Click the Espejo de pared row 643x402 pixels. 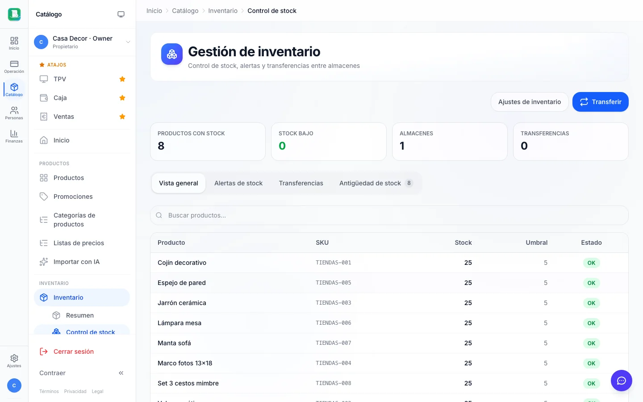pyautogui.click(x=389, y=283)
